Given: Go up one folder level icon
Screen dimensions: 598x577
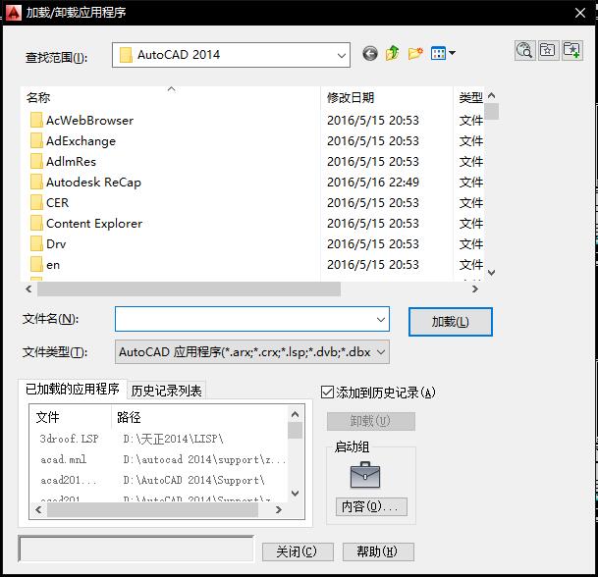Looking at the screenshot, I should pos(392,53).
